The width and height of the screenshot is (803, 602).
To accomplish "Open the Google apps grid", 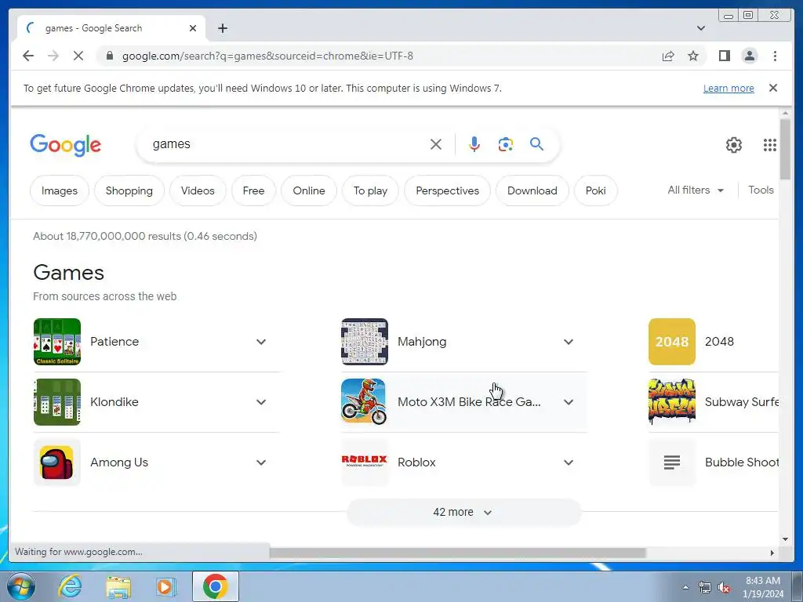I will pos(770,145).
